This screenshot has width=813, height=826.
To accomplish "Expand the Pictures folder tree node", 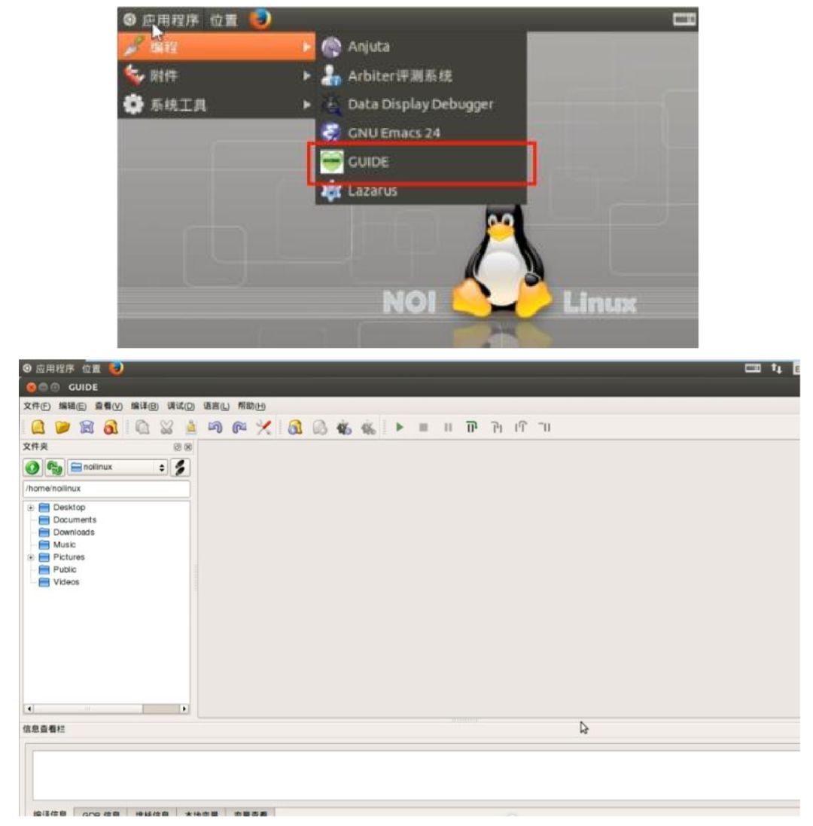I will tap(31, 557).
